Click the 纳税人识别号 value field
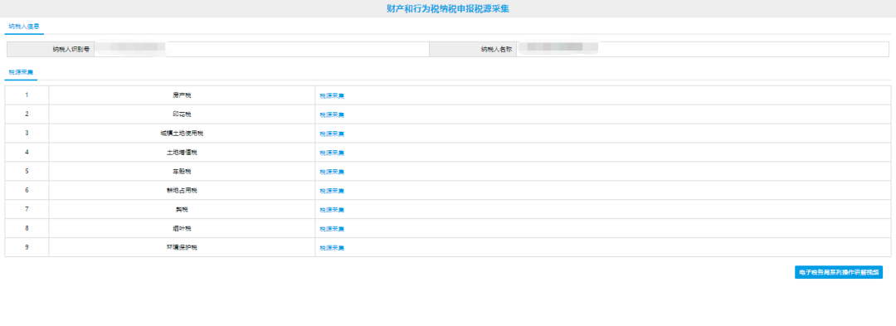The image size is (896, 326). tap(261, 49)
